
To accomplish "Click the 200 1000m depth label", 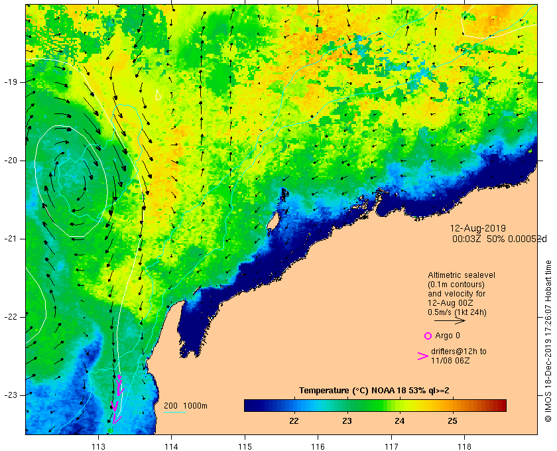I will click(186, 406).
